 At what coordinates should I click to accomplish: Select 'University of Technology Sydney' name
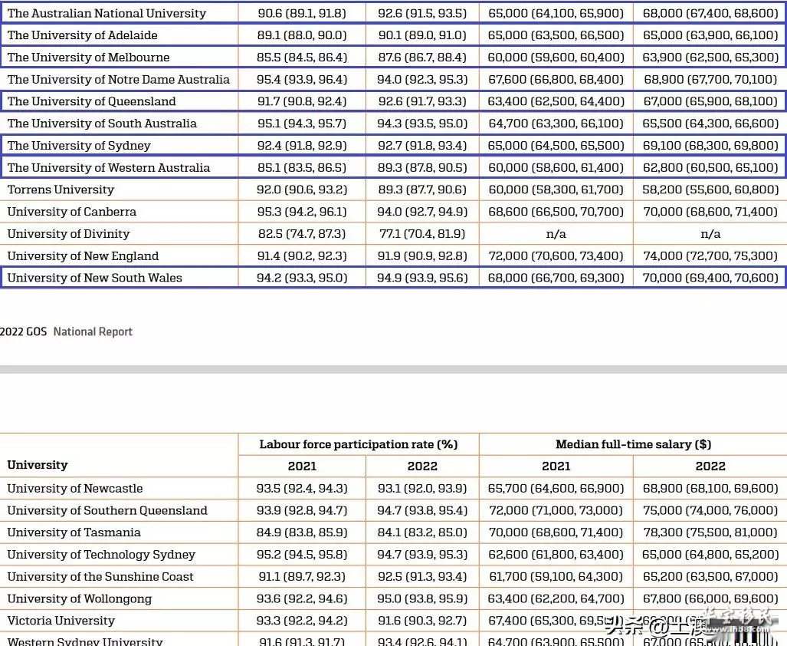(x=101, y=555)
